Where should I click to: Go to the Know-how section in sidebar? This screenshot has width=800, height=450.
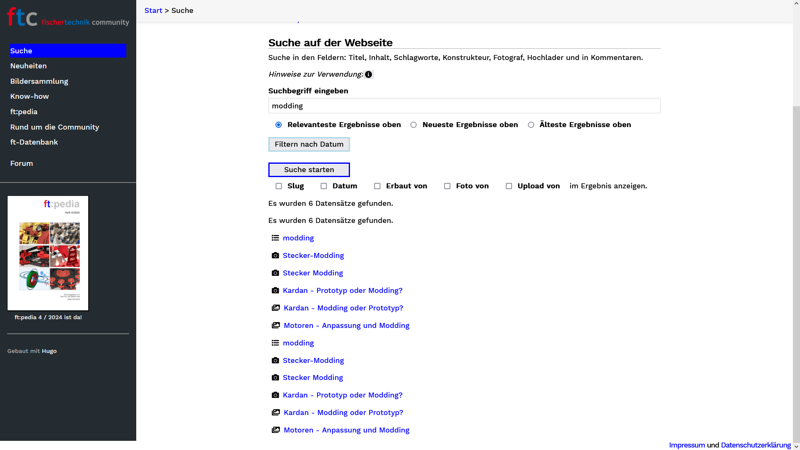click(30, 96)
